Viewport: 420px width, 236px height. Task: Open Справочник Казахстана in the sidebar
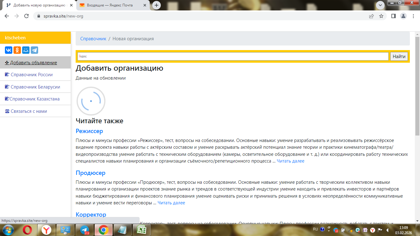pyautogui.click(x=35, y=99)
